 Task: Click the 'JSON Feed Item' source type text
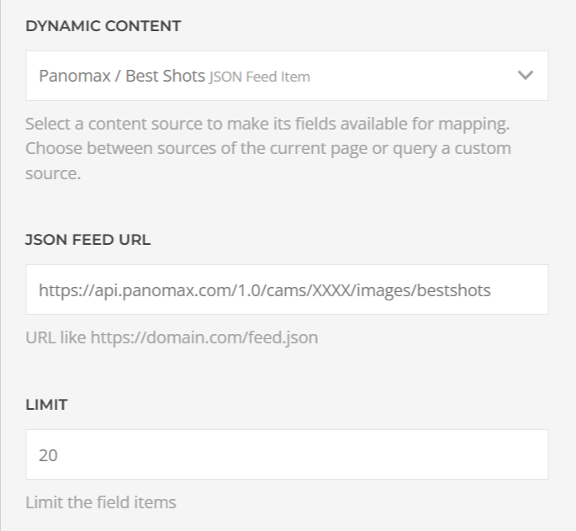click(x=260, y=77)
